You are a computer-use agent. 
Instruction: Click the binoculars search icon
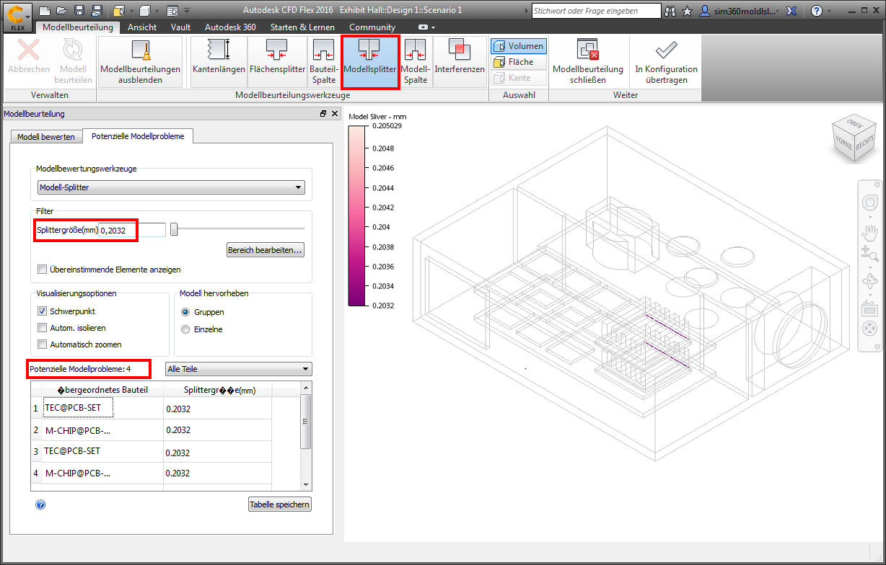[671, 11]
